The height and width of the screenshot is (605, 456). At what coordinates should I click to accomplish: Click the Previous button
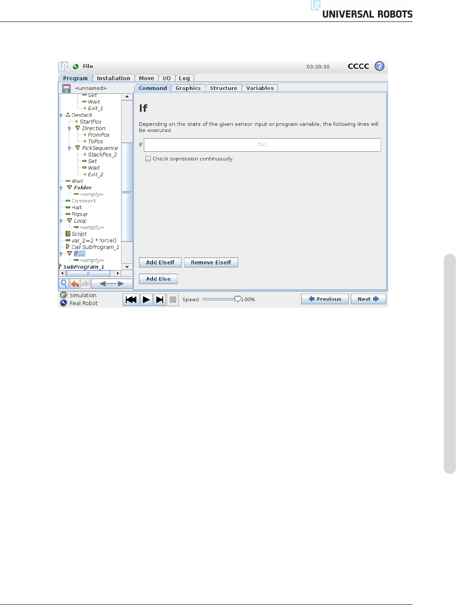tap(325, 299)
